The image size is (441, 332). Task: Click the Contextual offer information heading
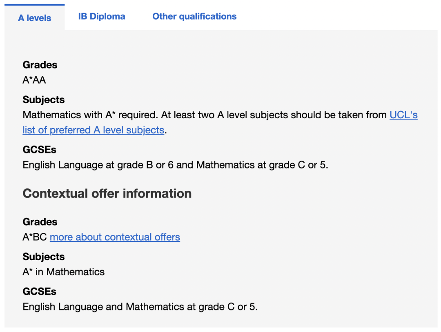pos(107,193)
